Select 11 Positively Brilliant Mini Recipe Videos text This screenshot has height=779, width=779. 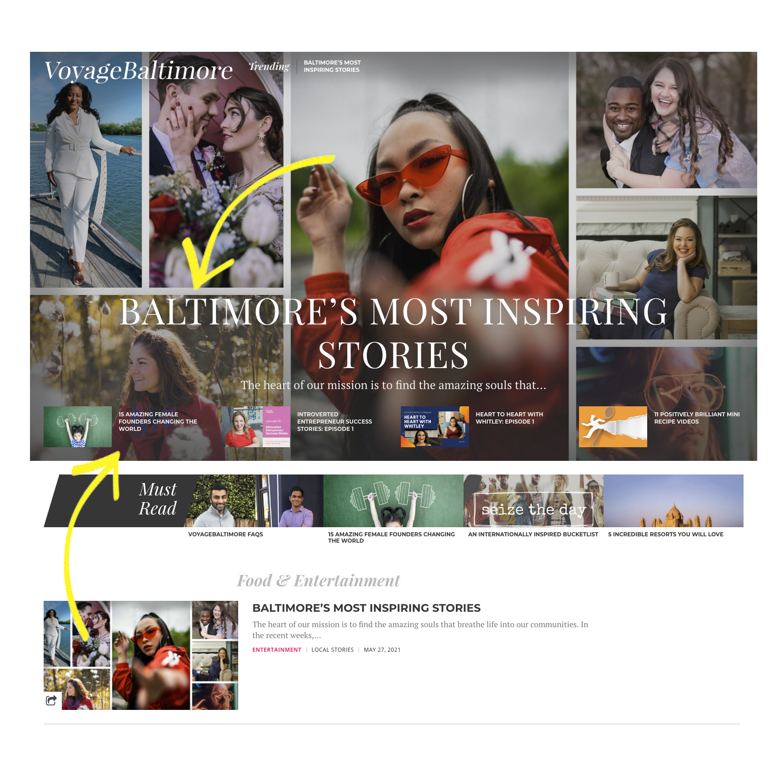(x=697, y=418)
